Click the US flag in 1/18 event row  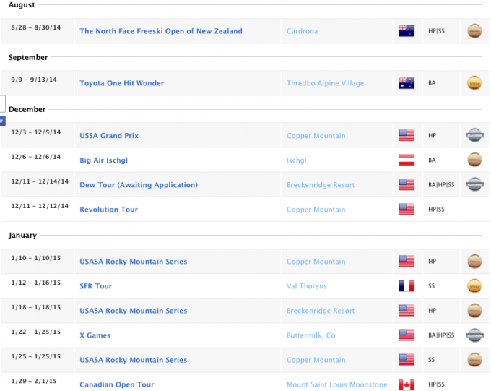click(407, 311)
